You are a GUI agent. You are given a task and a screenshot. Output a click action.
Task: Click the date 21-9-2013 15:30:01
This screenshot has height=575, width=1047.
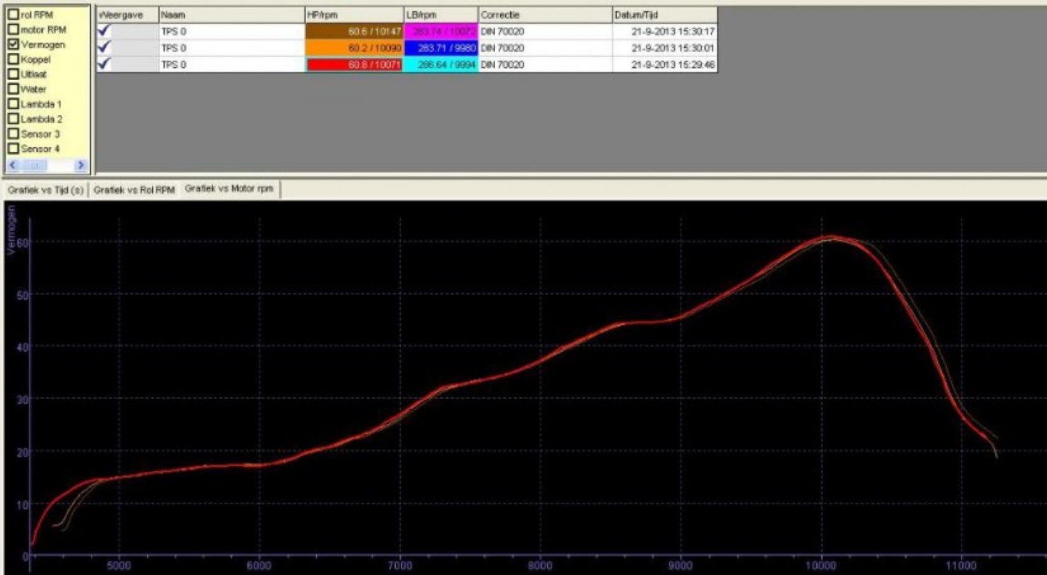click(672, 48)
